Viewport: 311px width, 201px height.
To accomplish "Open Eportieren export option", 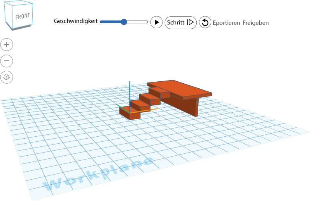I will coord(226,23).
